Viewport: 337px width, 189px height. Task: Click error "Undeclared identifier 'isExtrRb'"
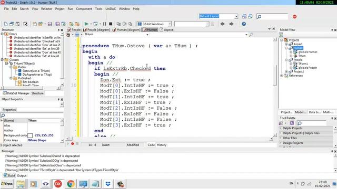coord(37,37)
